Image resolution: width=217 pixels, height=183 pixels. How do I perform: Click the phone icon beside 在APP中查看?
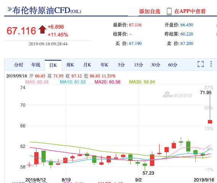(x=169, y=11)
